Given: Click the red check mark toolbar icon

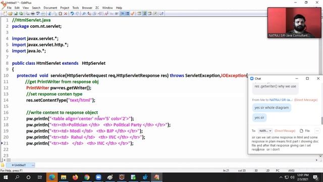Looking at the screenshot, I should (x=133, y=14).
